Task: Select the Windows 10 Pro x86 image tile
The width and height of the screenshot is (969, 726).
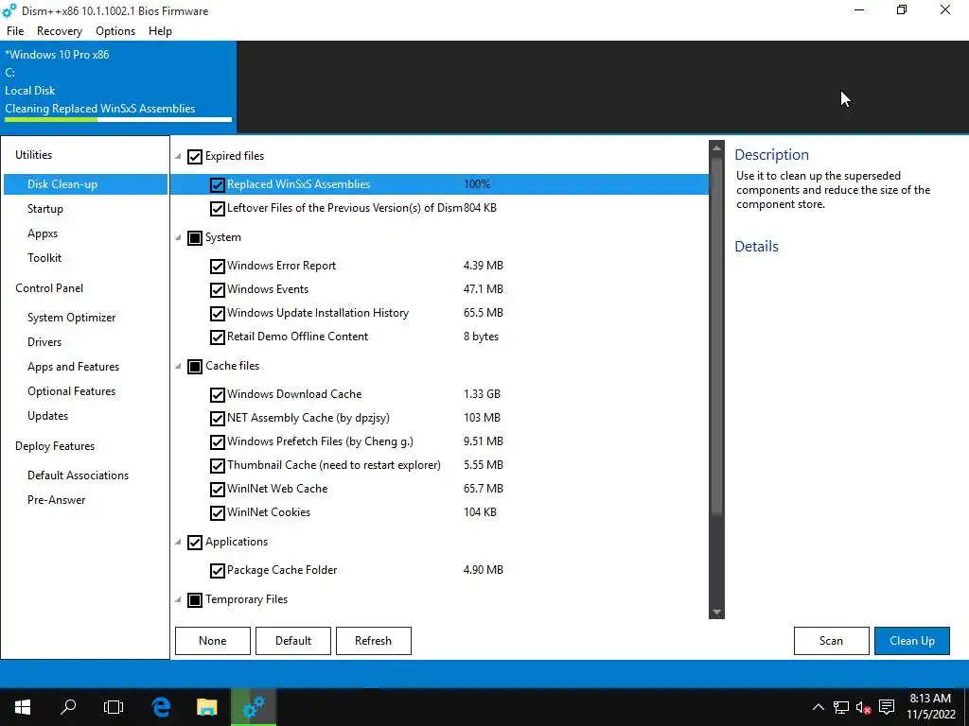Action: tap(118, 86)
